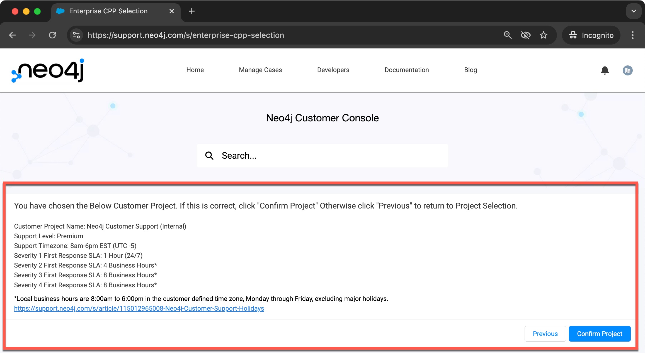Open the user profile avatar icon
This screenshot has height=353, width=645.
[627, 70]
